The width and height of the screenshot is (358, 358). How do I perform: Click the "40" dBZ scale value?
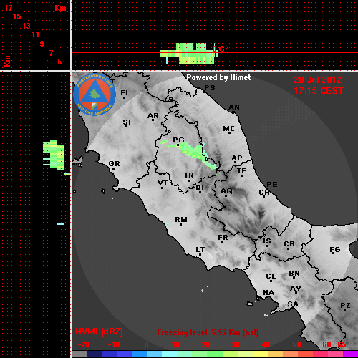[266, 344]
